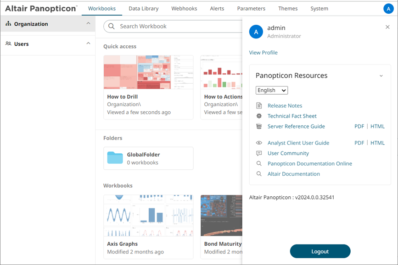Switch to the Data Library tab

pos(143,9)
